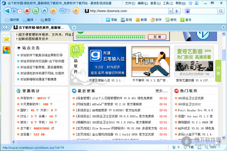Reload page with green refresh icon
Image resolution: width=227 pixels, height=151 pixels.
click(x=36, y=11)
